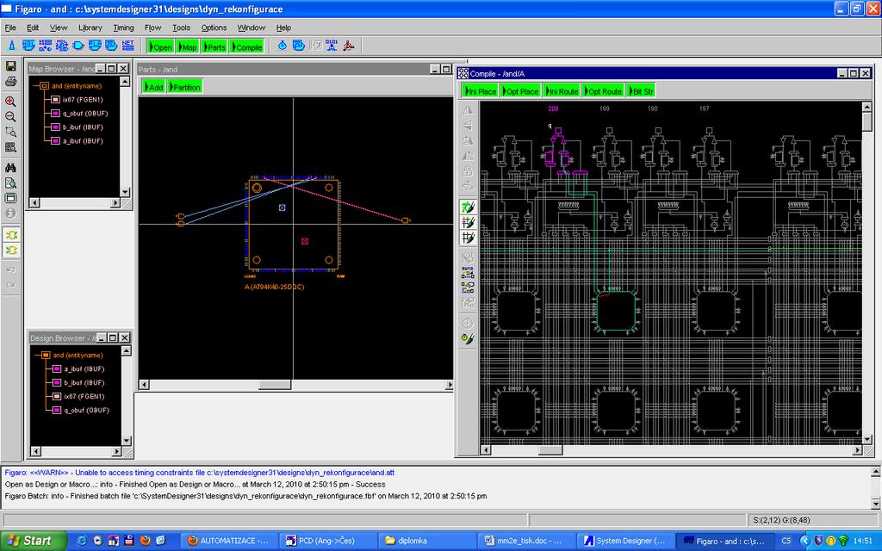The image size is (882, 551).
Task: Click the logic gate icon in the toolbar
Action: pos(78,46)
